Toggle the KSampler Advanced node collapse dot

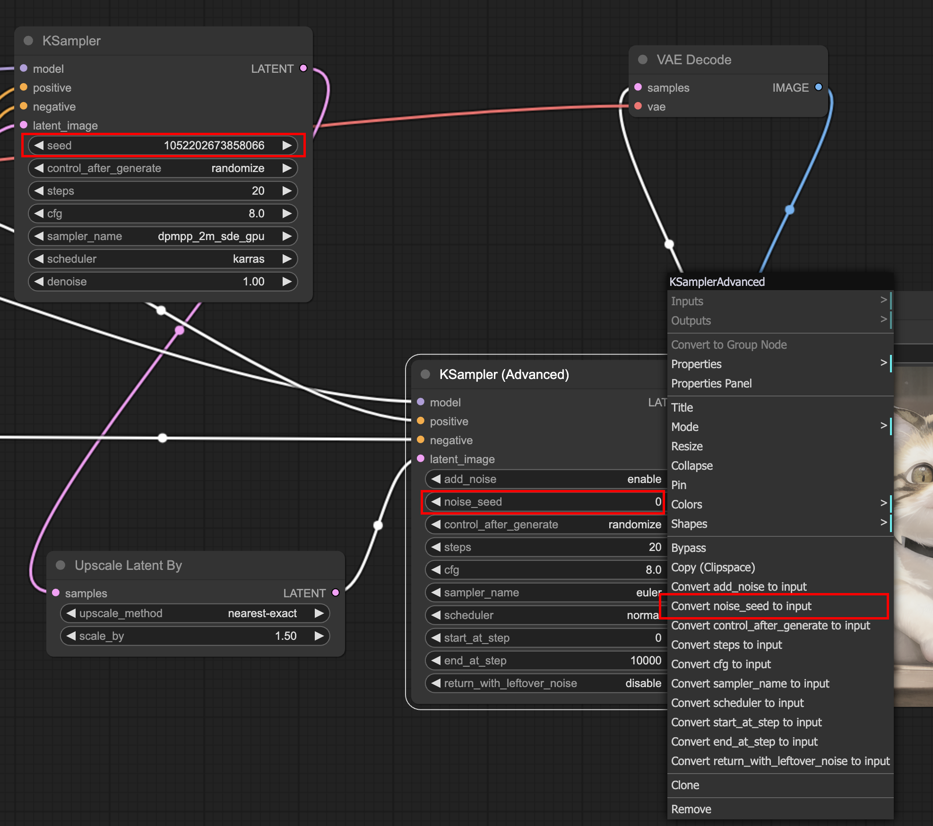click(x=425, y=374)
